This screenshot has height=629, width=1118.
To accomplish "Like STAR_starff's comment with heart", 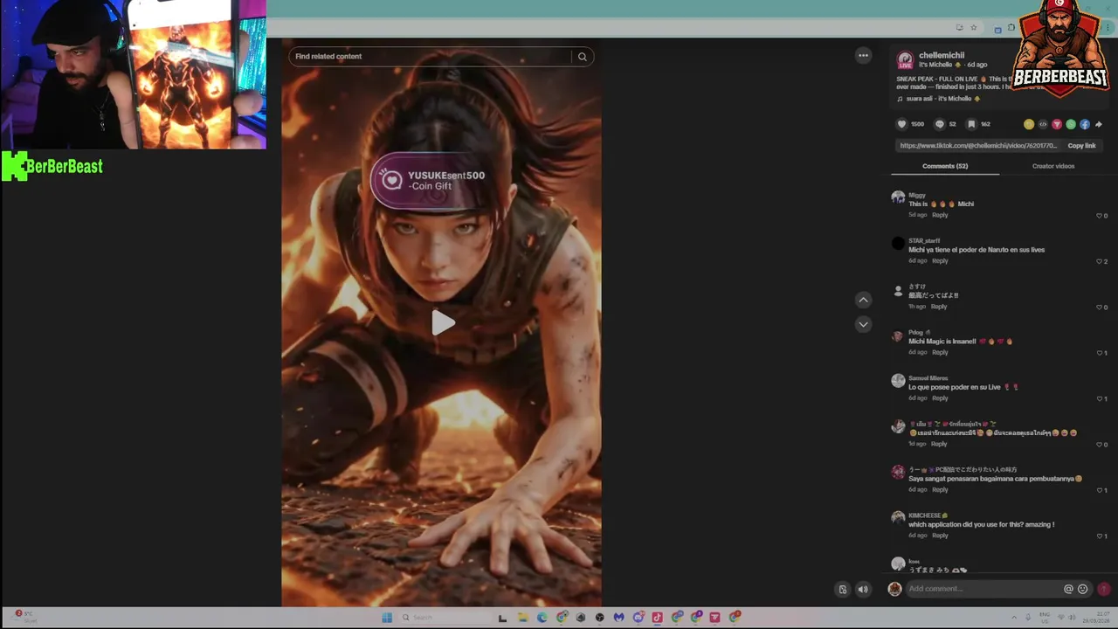I will tap(1100, 261).
